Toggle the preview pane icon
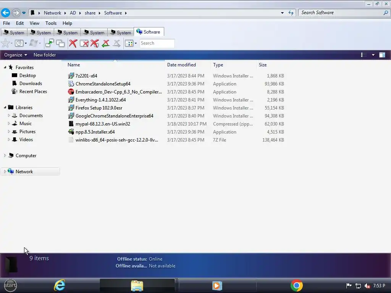391x293 pixels. tap(382, 55)
